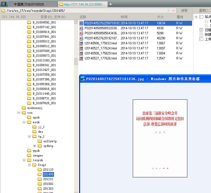This screenshot has height=193, width=211.
Task: Click the sidebar toggle icon at top-left
Action: tap(4, 4)
